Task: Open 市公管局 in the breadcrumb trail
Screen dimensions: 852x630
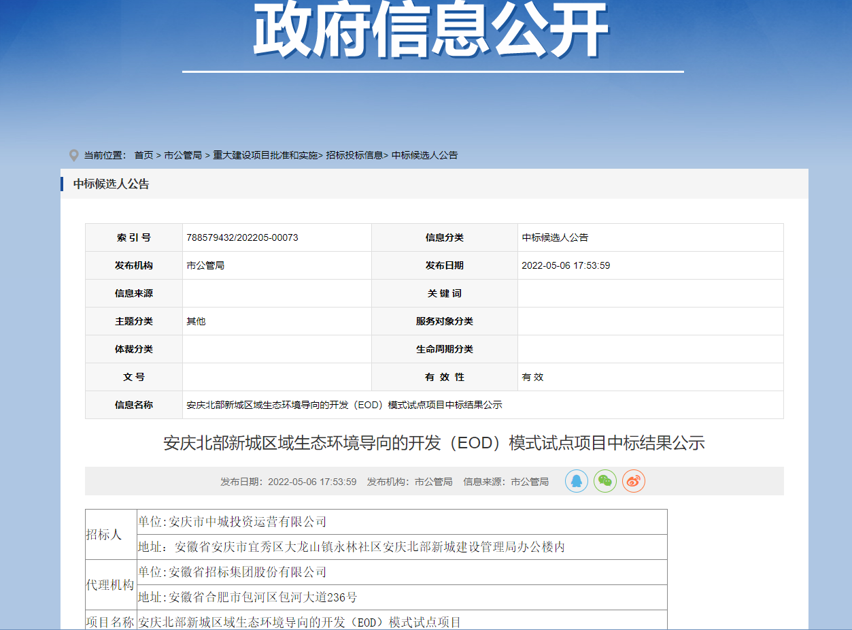Action: (183, 155)
